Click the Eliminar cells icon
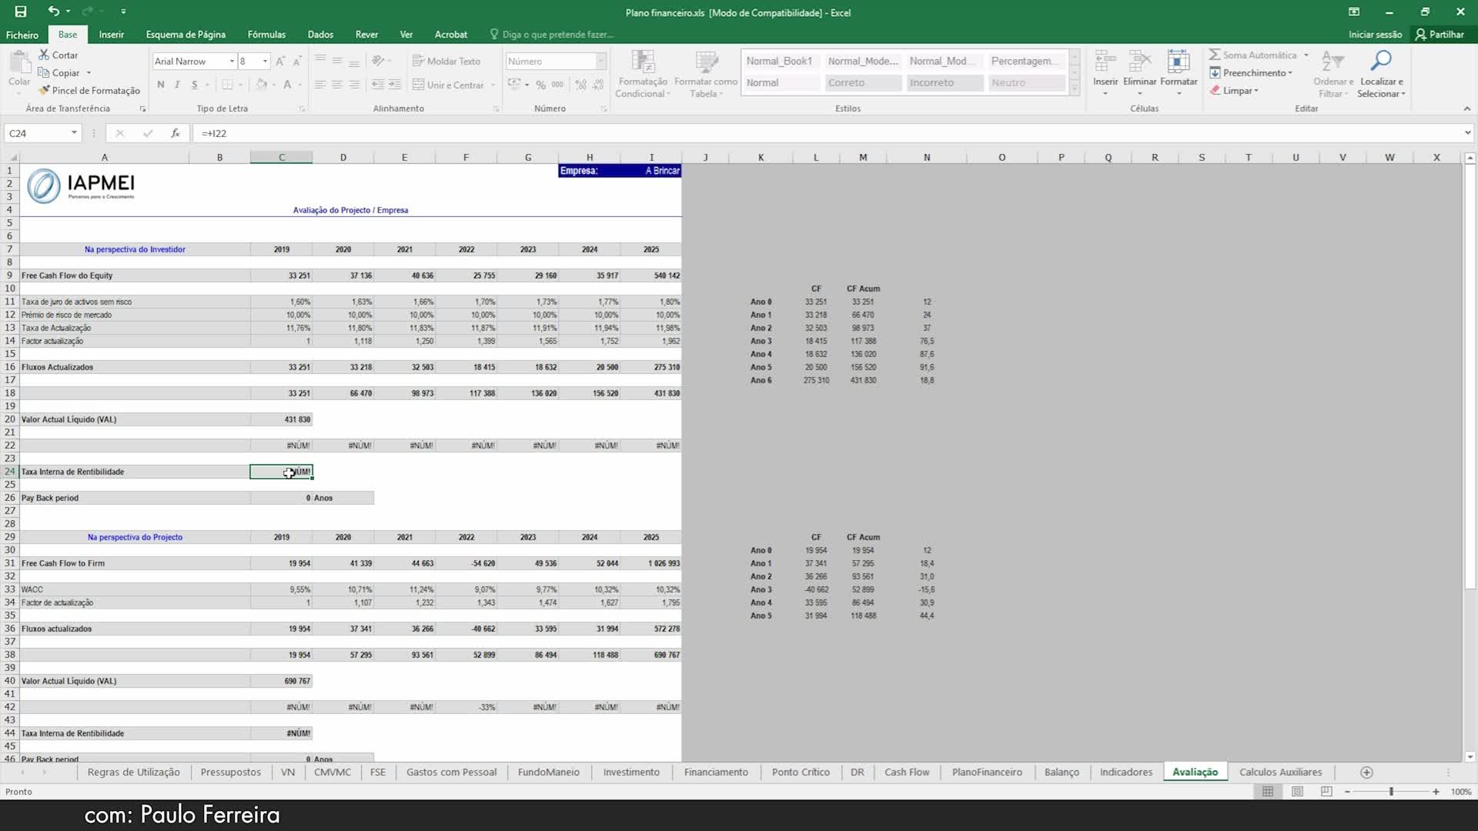The width and height of the screenshot is (1478, 831). [1139, 62]
